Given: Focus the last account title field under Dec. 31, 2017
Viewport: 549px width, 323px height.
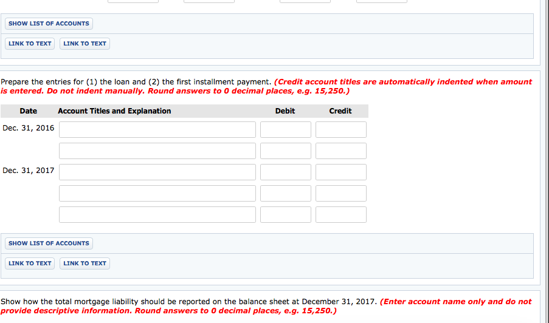Looking at the screenshot, I should point(157,215).
